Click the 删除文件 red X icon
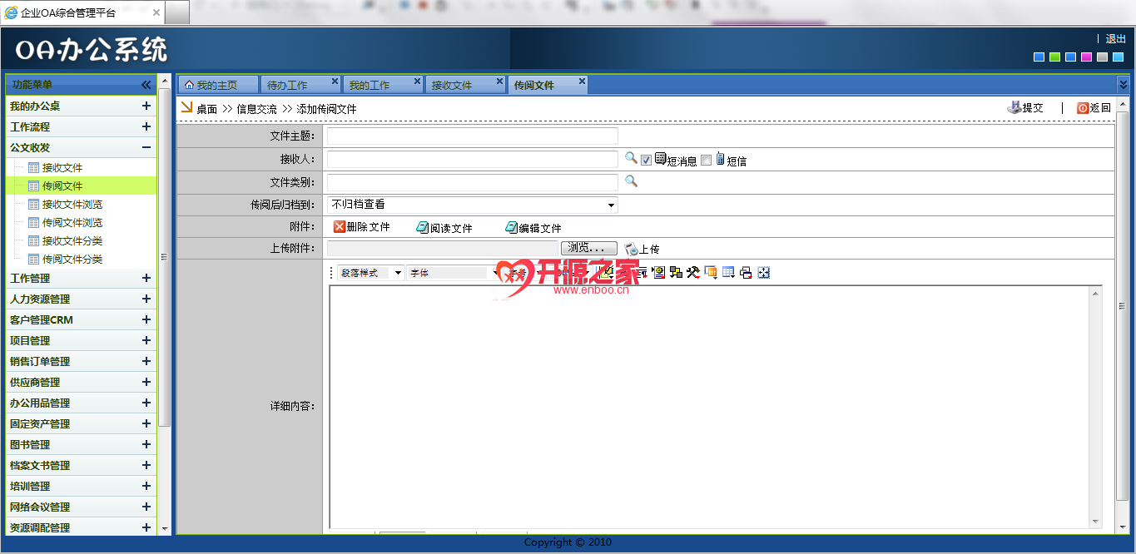 click(x=340, y=227)
